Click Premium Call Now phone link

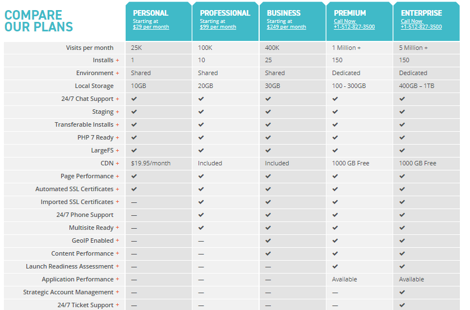tap(354, 24)
